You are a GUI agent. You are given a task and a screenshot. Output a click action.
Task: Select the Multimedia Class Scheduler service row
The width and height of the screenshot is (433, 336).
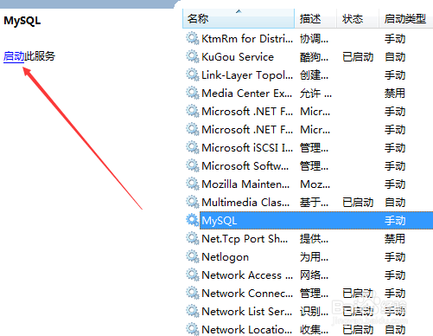pos(308,202)
